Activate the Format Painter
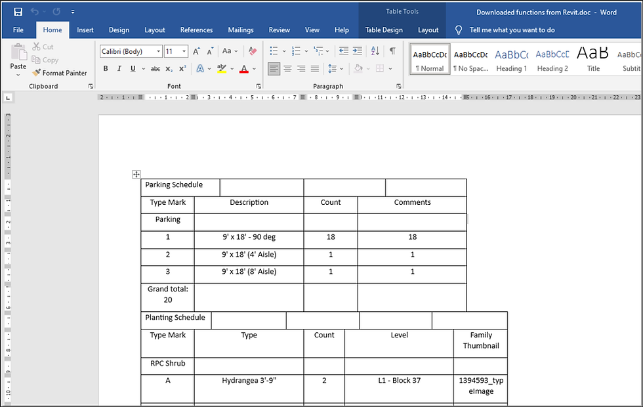The image size is (643, 407). [x=60, y=73]
